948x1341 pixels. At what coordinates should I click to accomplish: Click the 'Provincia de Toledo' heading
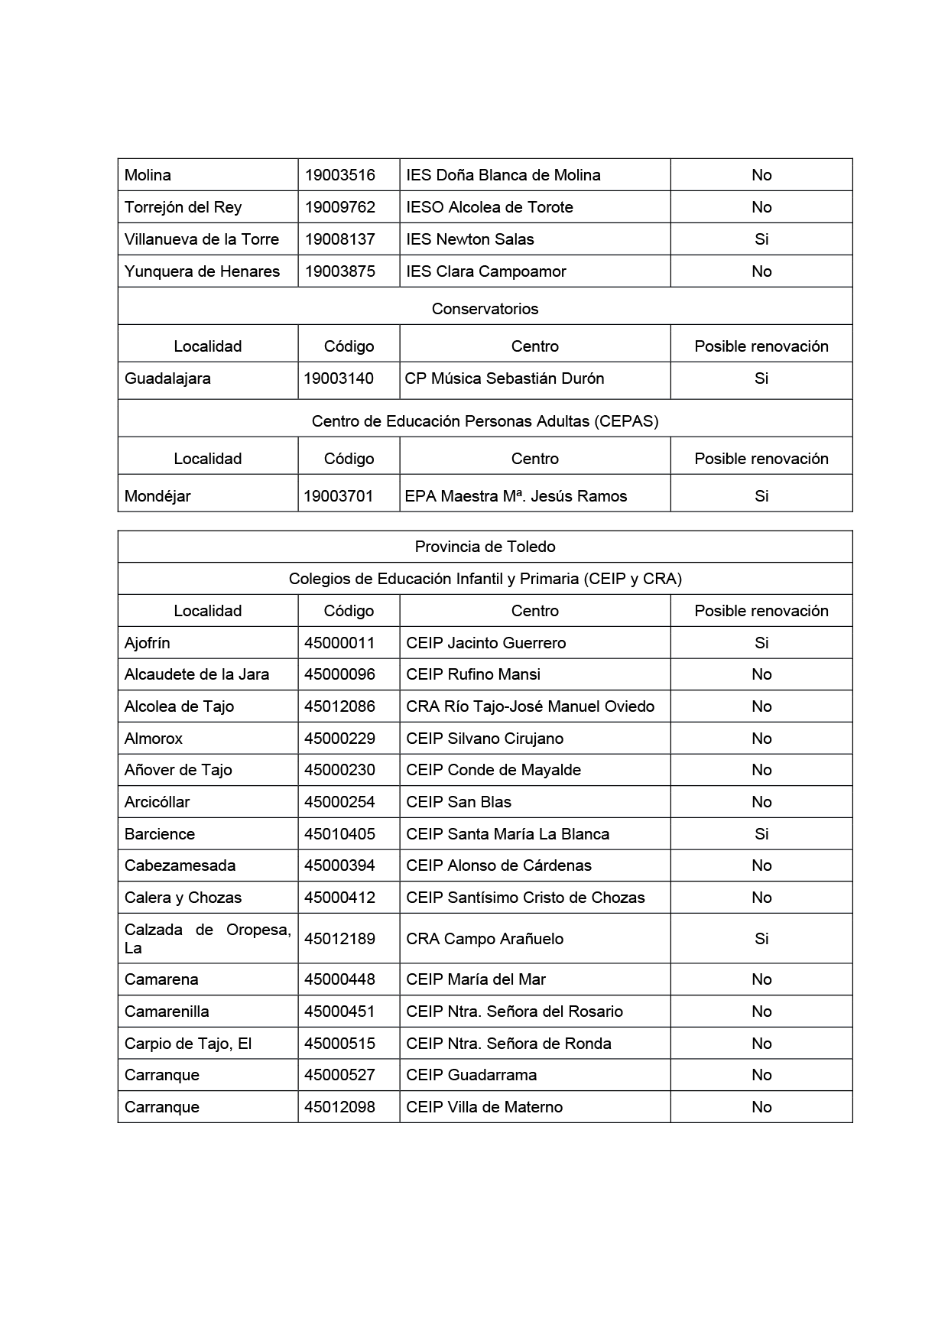[485, 547]
